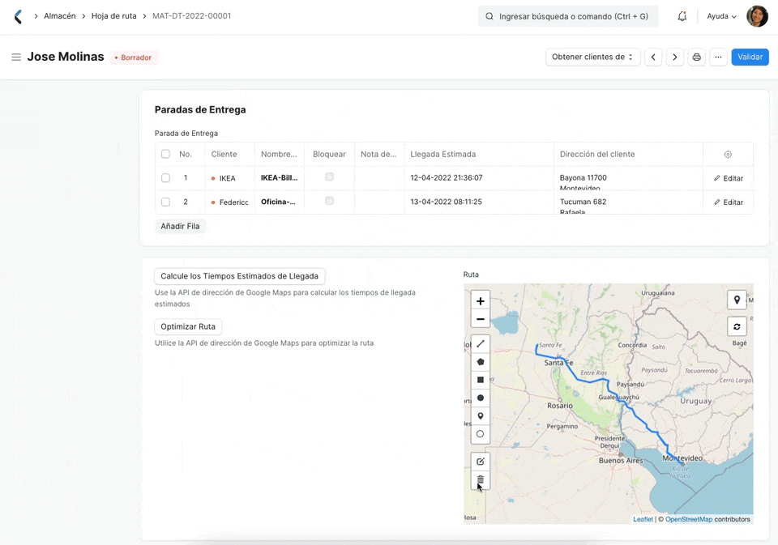Toggle Bloquear checkbox in IKEA row
778x545 pixels.
pos(330,177)
